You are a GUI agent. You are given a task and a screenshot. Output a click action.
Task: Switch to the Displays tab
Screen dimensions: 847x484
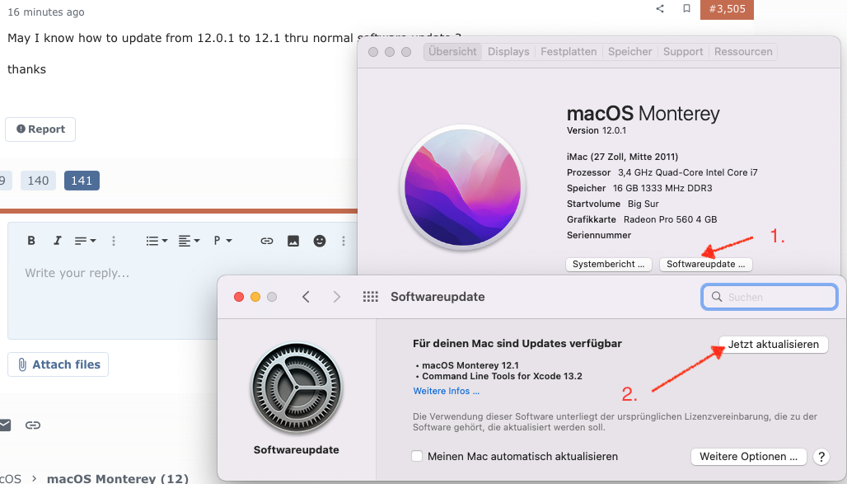click(x=508, y=51)
